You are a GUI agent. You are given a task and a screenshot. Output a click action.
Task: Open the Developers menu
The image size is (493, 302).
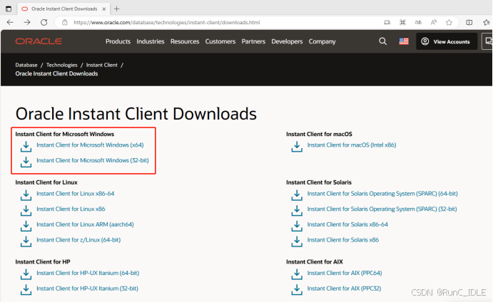(287, 41)
